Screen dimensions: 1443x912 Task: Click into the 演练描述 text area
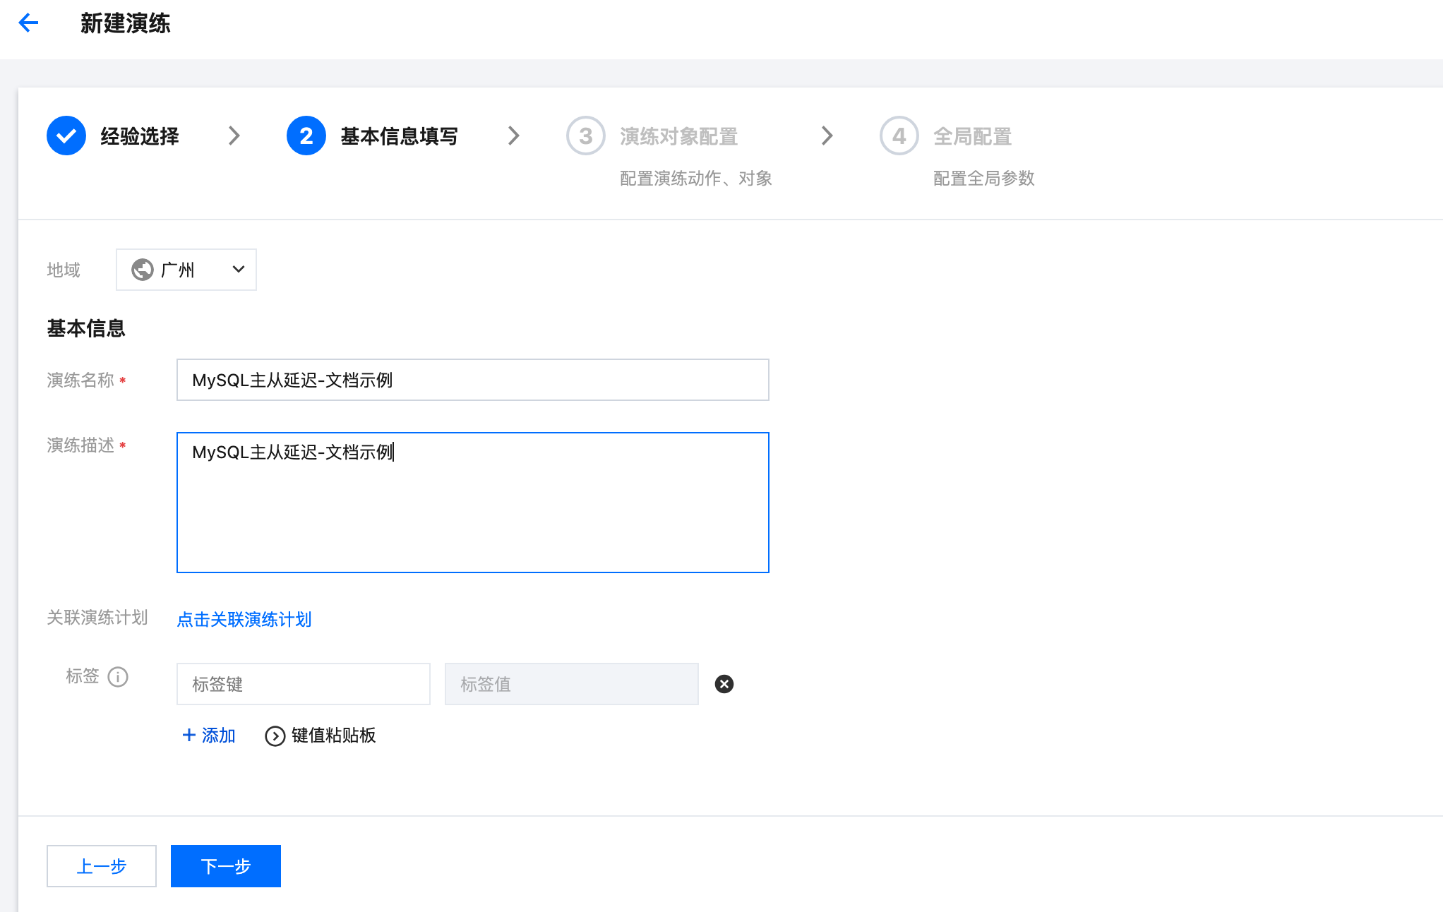pos(473,503)
